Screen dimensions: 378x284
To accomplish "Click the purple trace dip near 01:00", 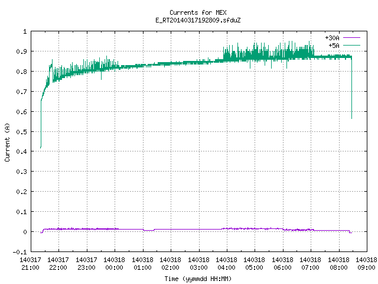I will [149, 230].
